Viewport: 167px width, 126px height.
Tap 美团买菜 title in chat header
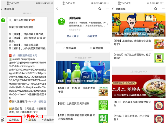tap(9, 9)
